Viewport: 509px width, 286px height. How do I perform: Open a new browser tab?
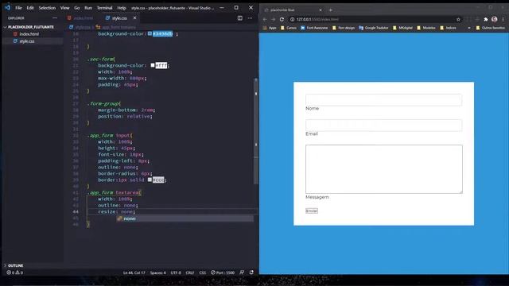(x=331, y=10)
